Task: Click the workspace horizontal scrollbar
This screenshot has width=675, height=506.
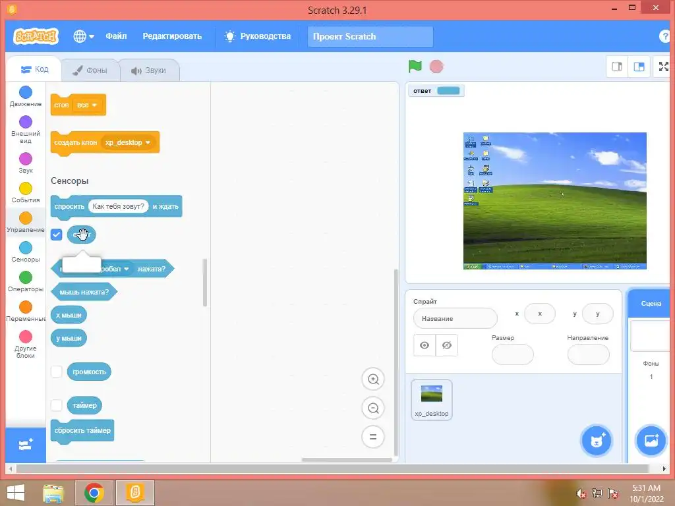Action: pos(347,460)
